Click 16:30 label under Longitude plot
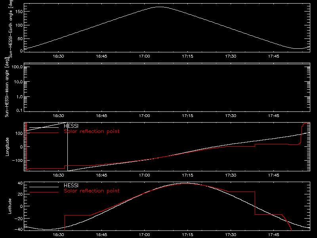 pyautogui.click(x=58, y=175)
